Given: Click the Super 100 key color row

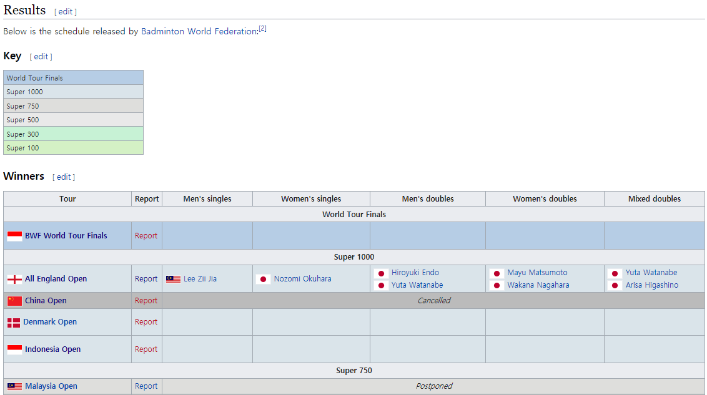Looking at the screenshot, I should pyautogui.click(x=74, y=148).
